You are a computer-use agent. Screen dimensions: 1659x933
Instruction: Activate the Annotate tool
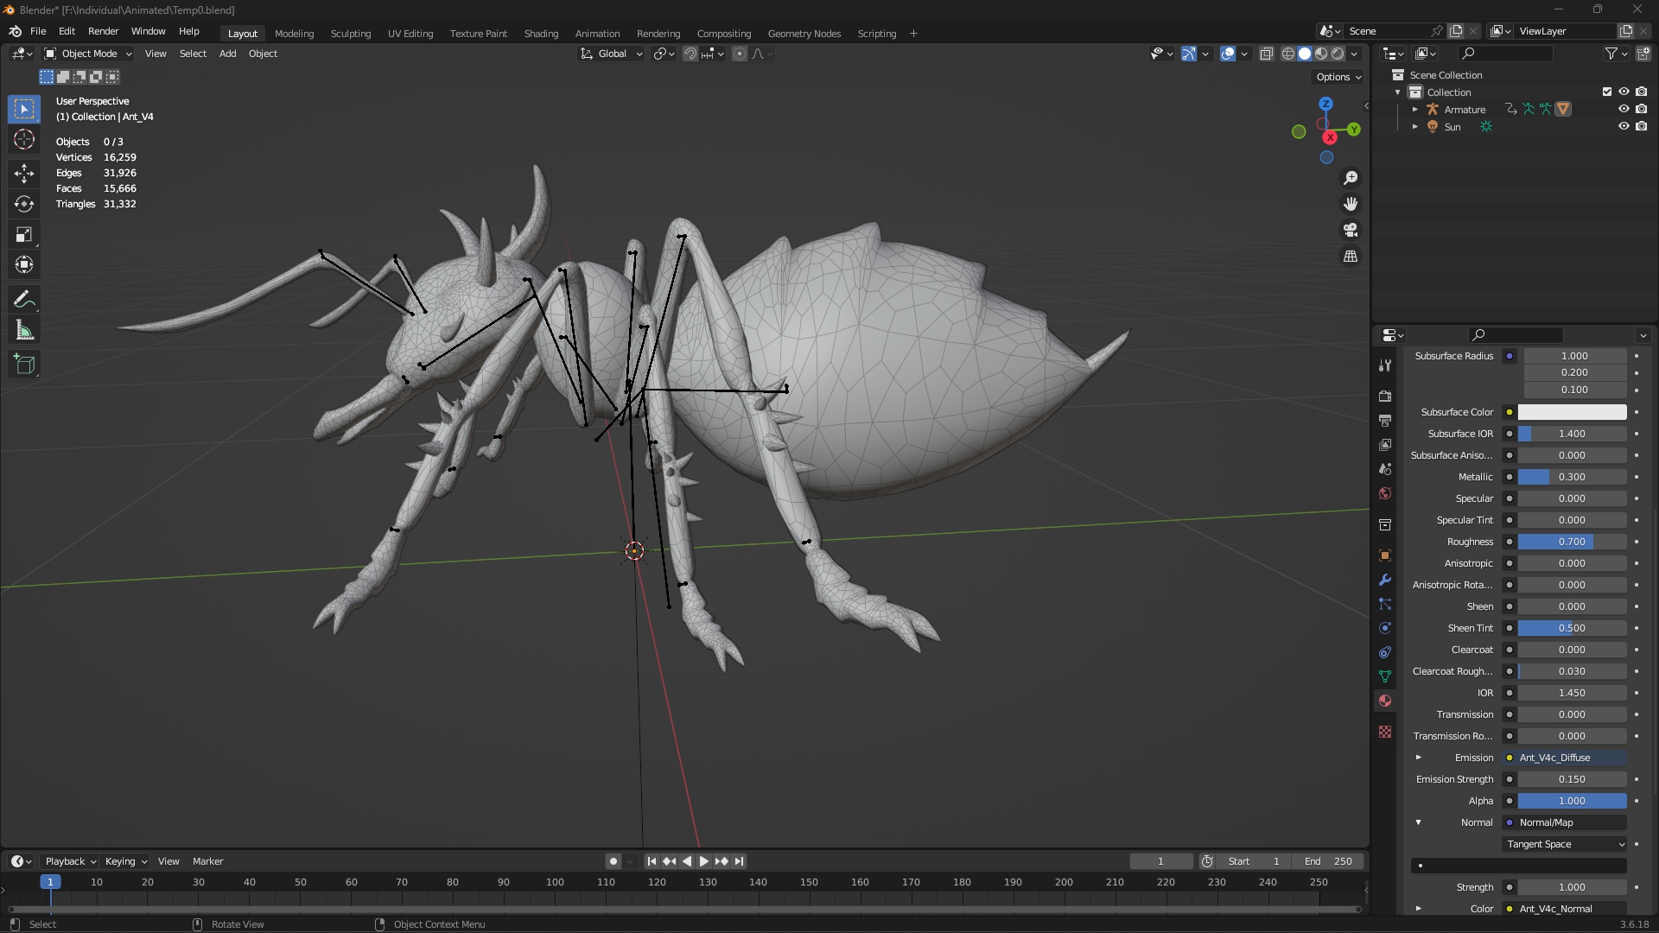tap(24, 300)
